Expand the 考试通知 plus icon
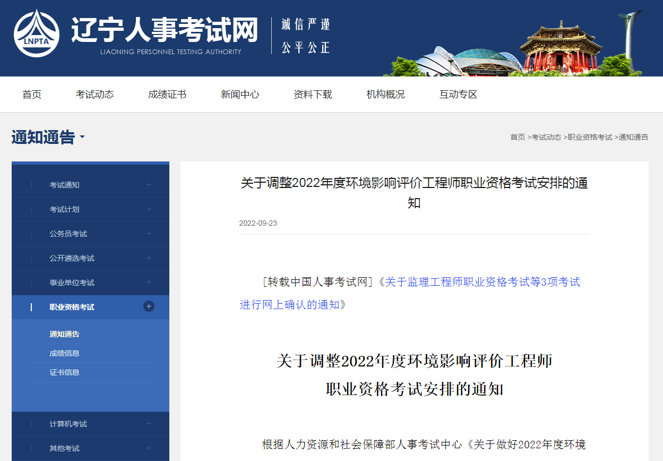 pos(149,185)
